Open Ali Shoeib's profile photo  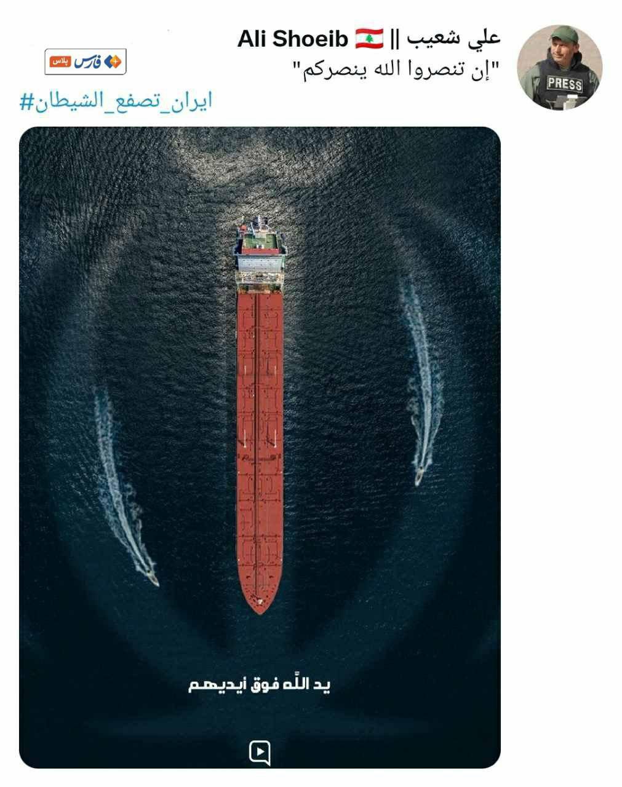[x=559, y=68]
